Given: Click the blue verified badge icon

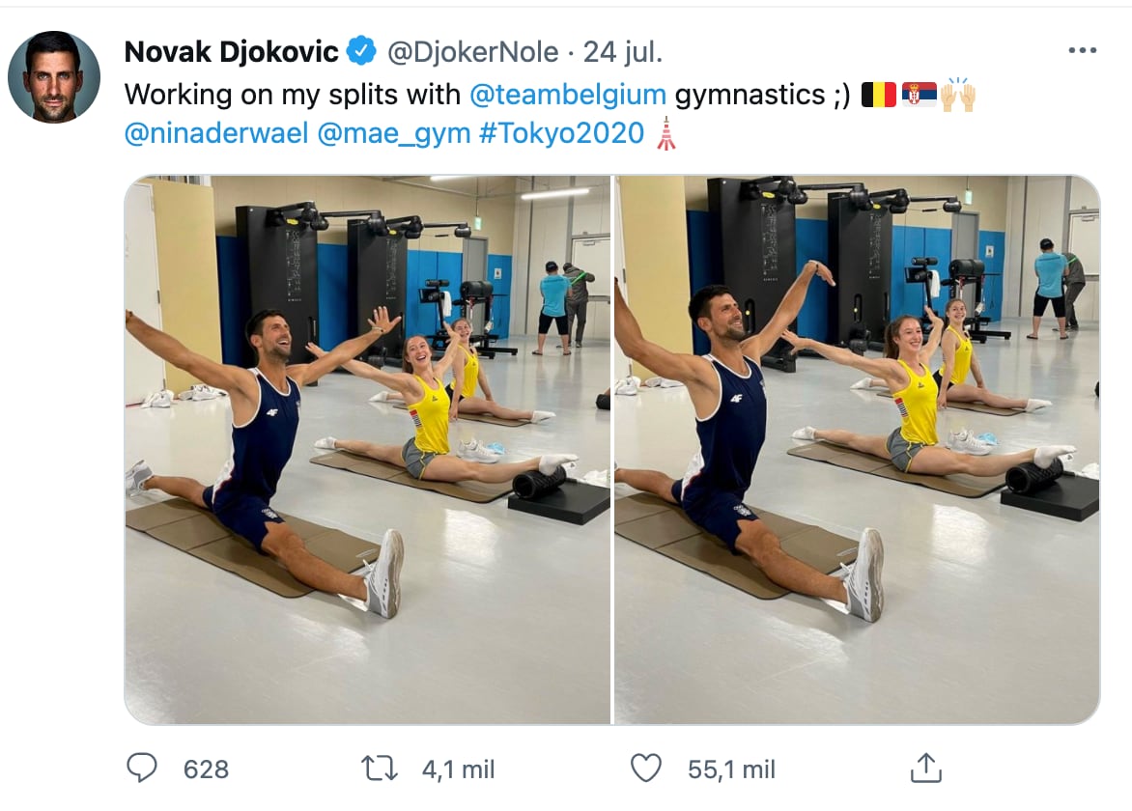Looking at the screenshot, I should click(361, 51).
